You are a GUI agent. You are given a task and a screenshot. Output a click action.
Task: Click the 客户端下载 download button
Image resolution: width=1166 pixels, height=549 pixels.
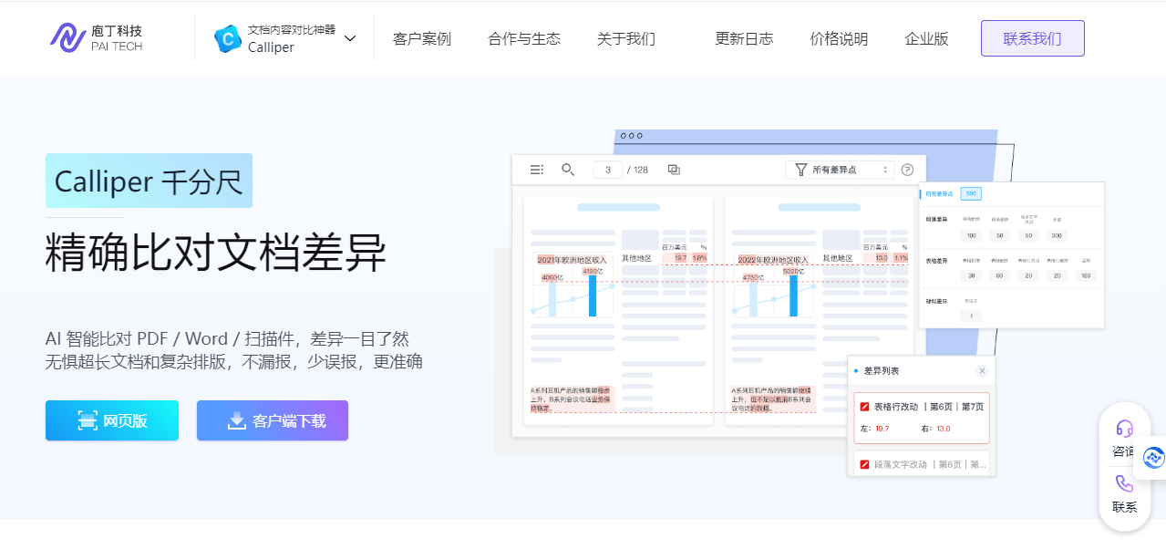coord(273,420)
